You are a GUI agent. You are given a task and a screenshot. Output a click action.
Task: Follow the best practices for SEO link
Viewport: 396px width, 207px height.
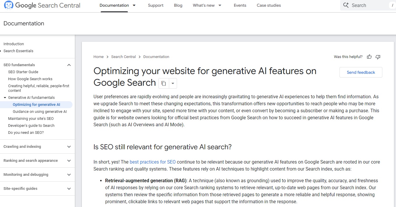coord(153,162)
